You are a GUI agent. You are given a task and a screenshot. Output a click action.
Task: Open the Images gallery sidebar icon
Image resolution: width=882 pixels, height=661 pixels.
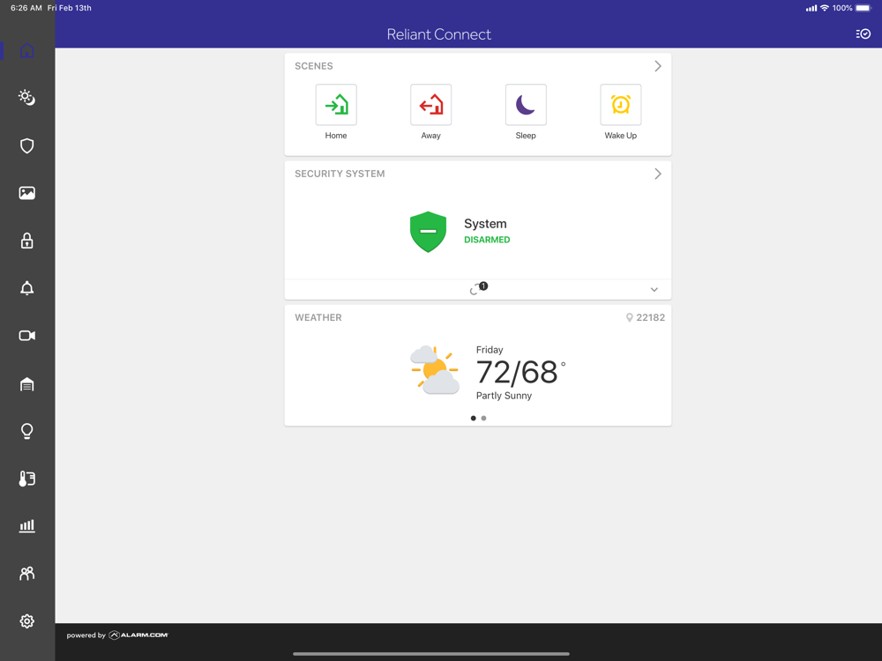[x=27, y=193]
